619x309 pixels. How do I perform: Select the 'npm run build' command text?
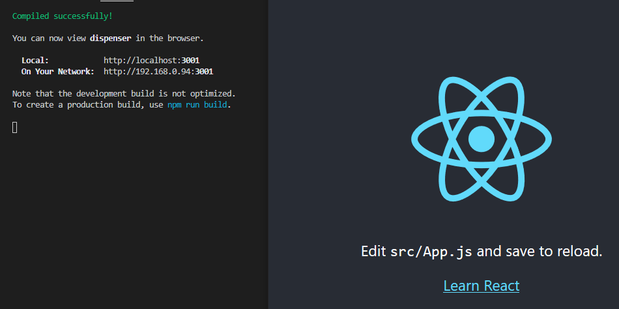point(197,105)
